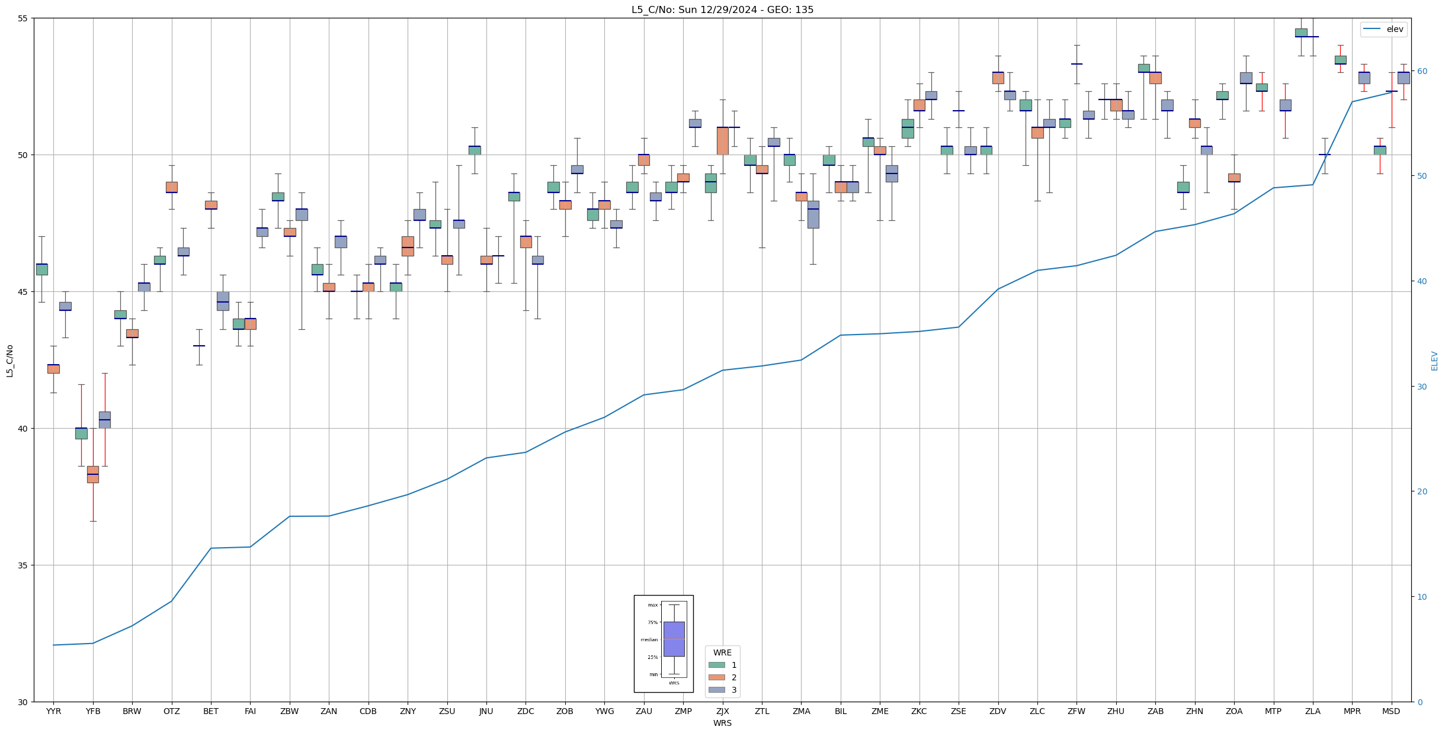Click the 55 tick on left axis

pyautogui.click(x=23, y=18)
